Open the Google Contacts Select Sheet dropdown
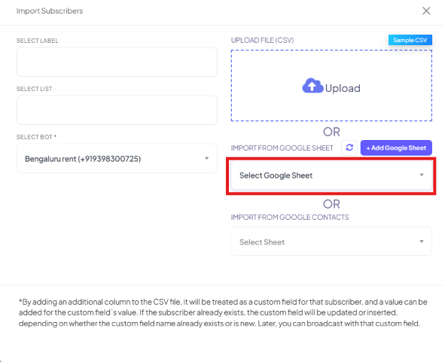This screenshot has height=362, width=445. click(331, 242)
